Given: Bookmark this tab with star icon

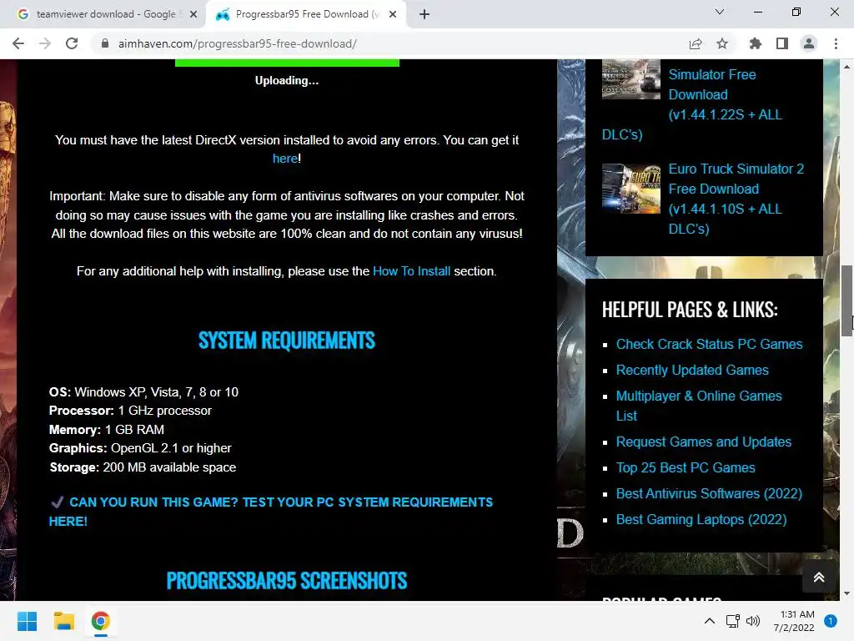Looking at the screenshot, I should [722, 43].
